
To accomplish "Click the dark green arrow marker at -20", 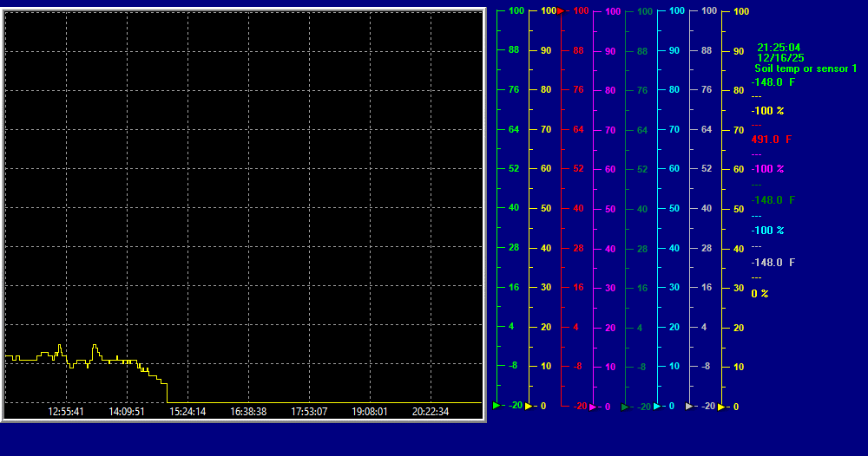I will click(625, 406).
